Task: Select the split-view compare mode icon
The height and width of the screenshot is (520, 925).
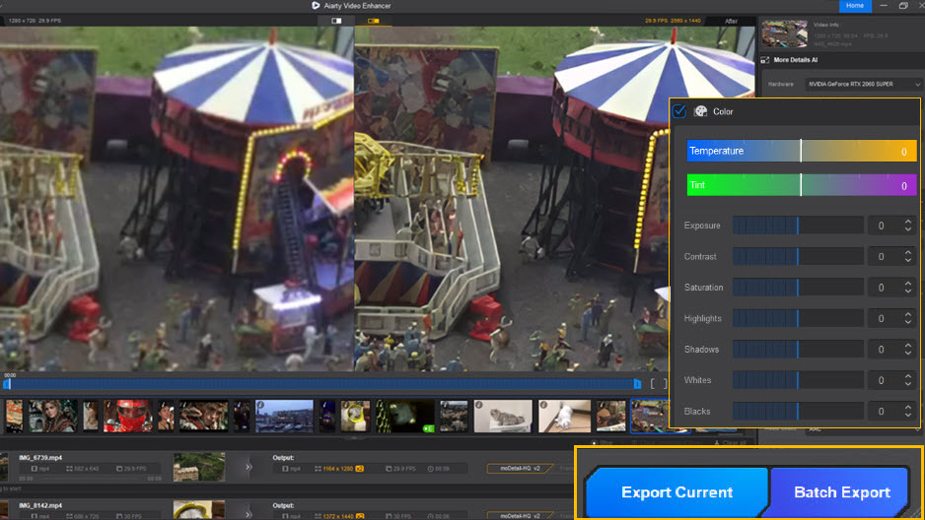Action: (337, 20)
